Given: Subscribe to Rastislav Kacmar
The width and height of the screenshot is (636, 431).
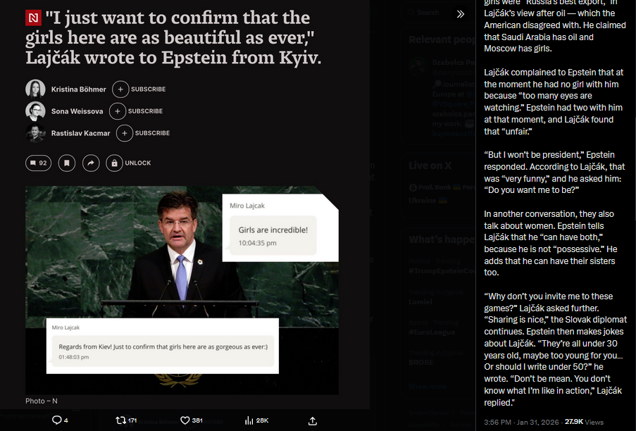Looking at the screenshot, I should coord(143,133).
